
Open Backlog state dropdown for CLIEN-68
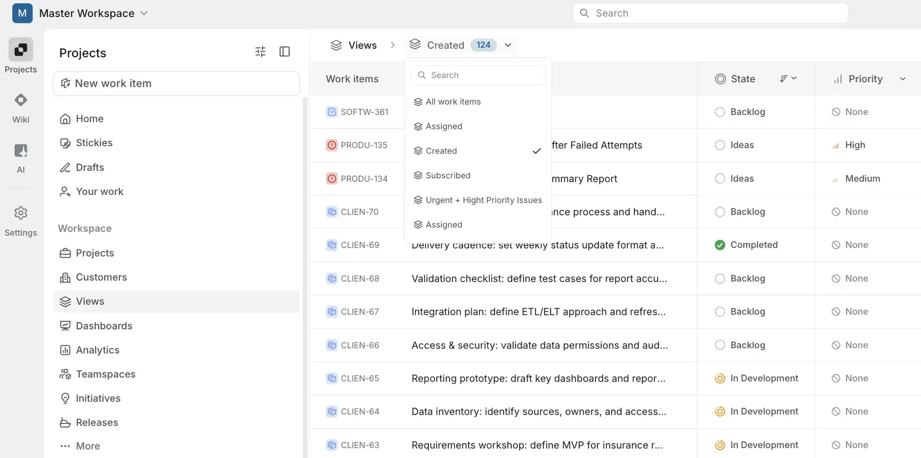click(x=740, y=278)
